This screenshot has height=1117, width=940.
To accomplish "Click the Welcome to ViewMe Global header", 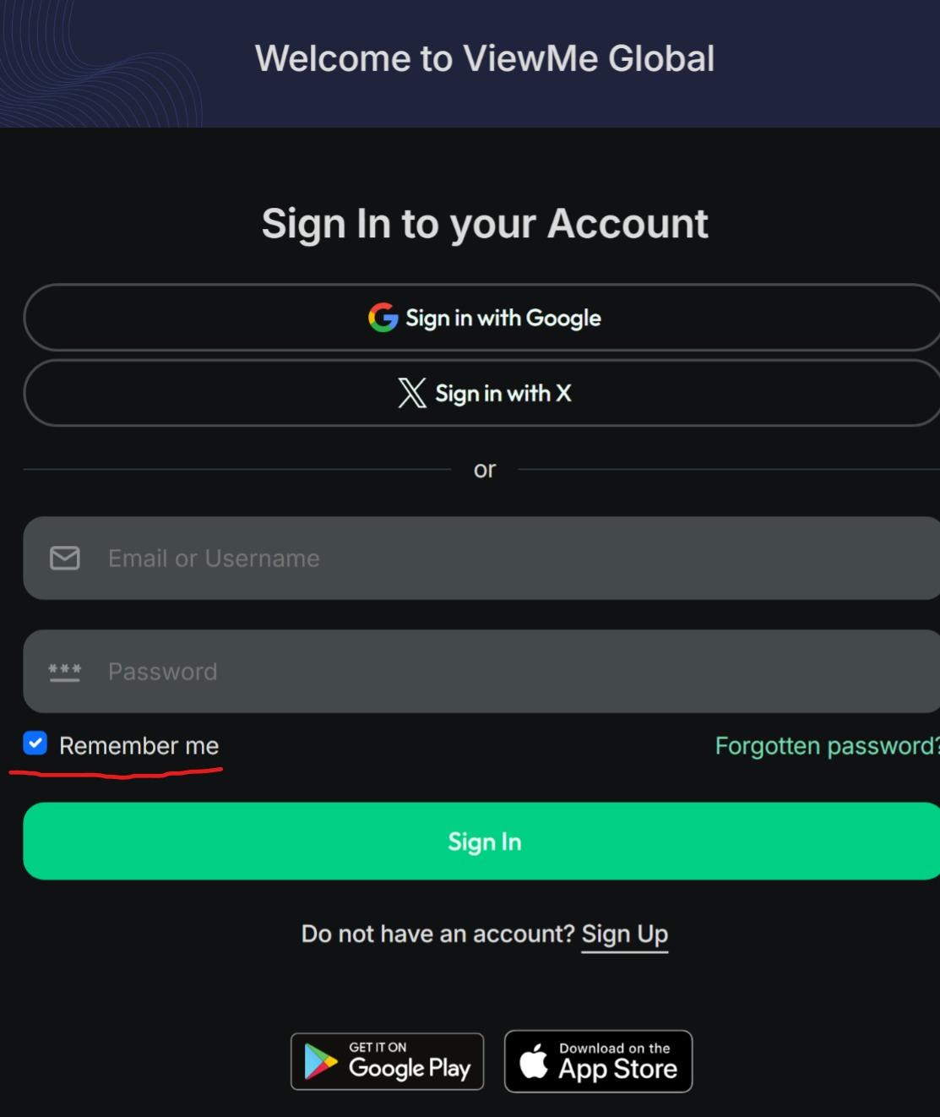I will point(485,59).
